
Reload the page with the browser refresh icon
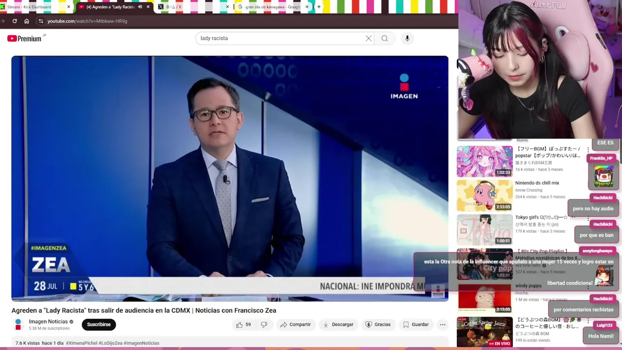[x=15, y=21]
